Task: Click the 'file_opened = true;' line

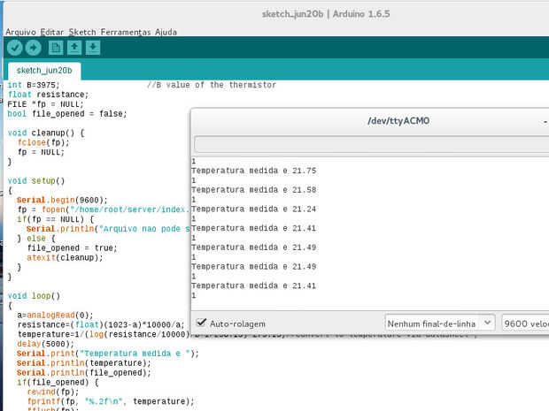Action: pyautogui.click(x=72, y=248)
